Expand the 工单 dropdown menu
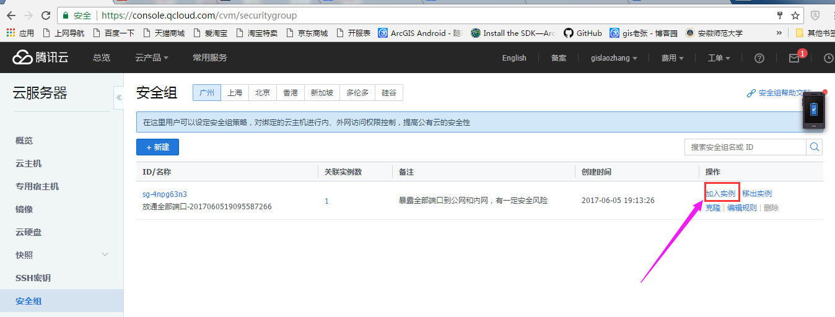Image resolution: width=835 pixels, height=317 pixels. click(719, 58)
